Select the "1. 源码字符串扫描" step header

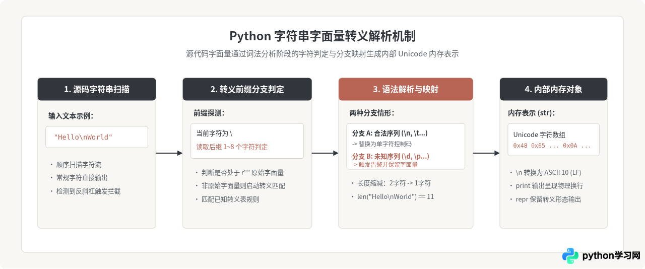click(97, 89)
